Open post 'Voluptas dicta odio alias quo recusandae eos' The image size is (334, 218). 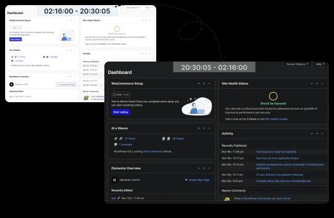(x=284, y=181)
